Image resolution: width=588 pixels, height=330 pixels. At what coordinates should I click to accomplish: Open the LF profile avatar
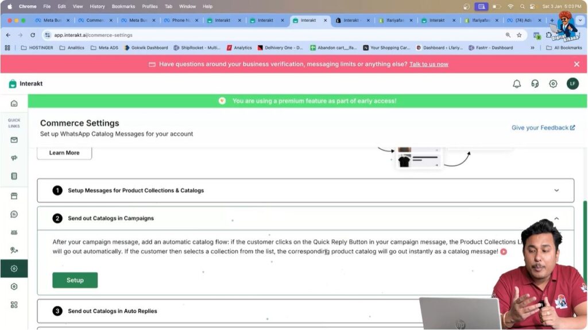click(572, 84)
